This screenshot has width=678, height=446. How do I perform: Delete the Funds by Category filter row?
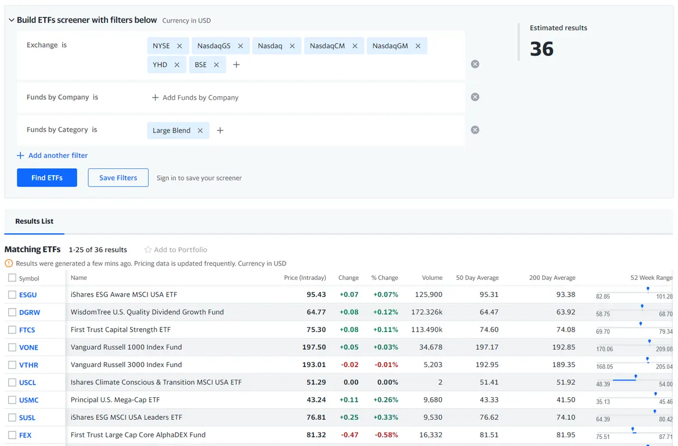475,130
